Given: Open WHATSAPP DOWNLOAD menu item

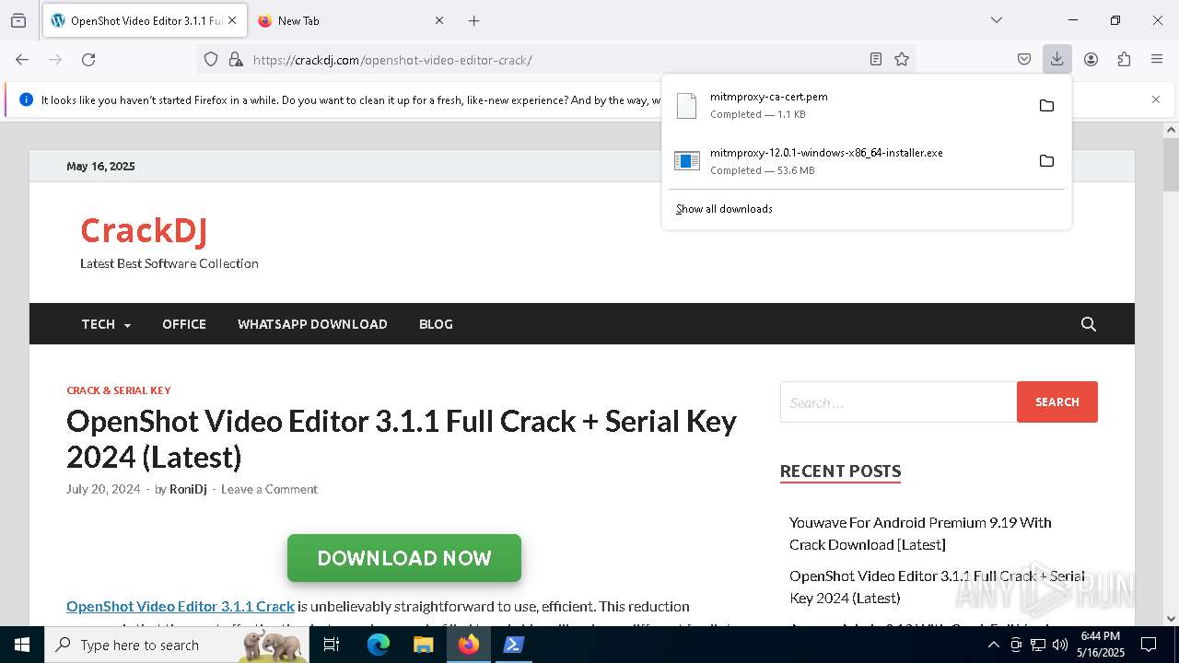Looking at the screenshot, I should pos(312,324).
